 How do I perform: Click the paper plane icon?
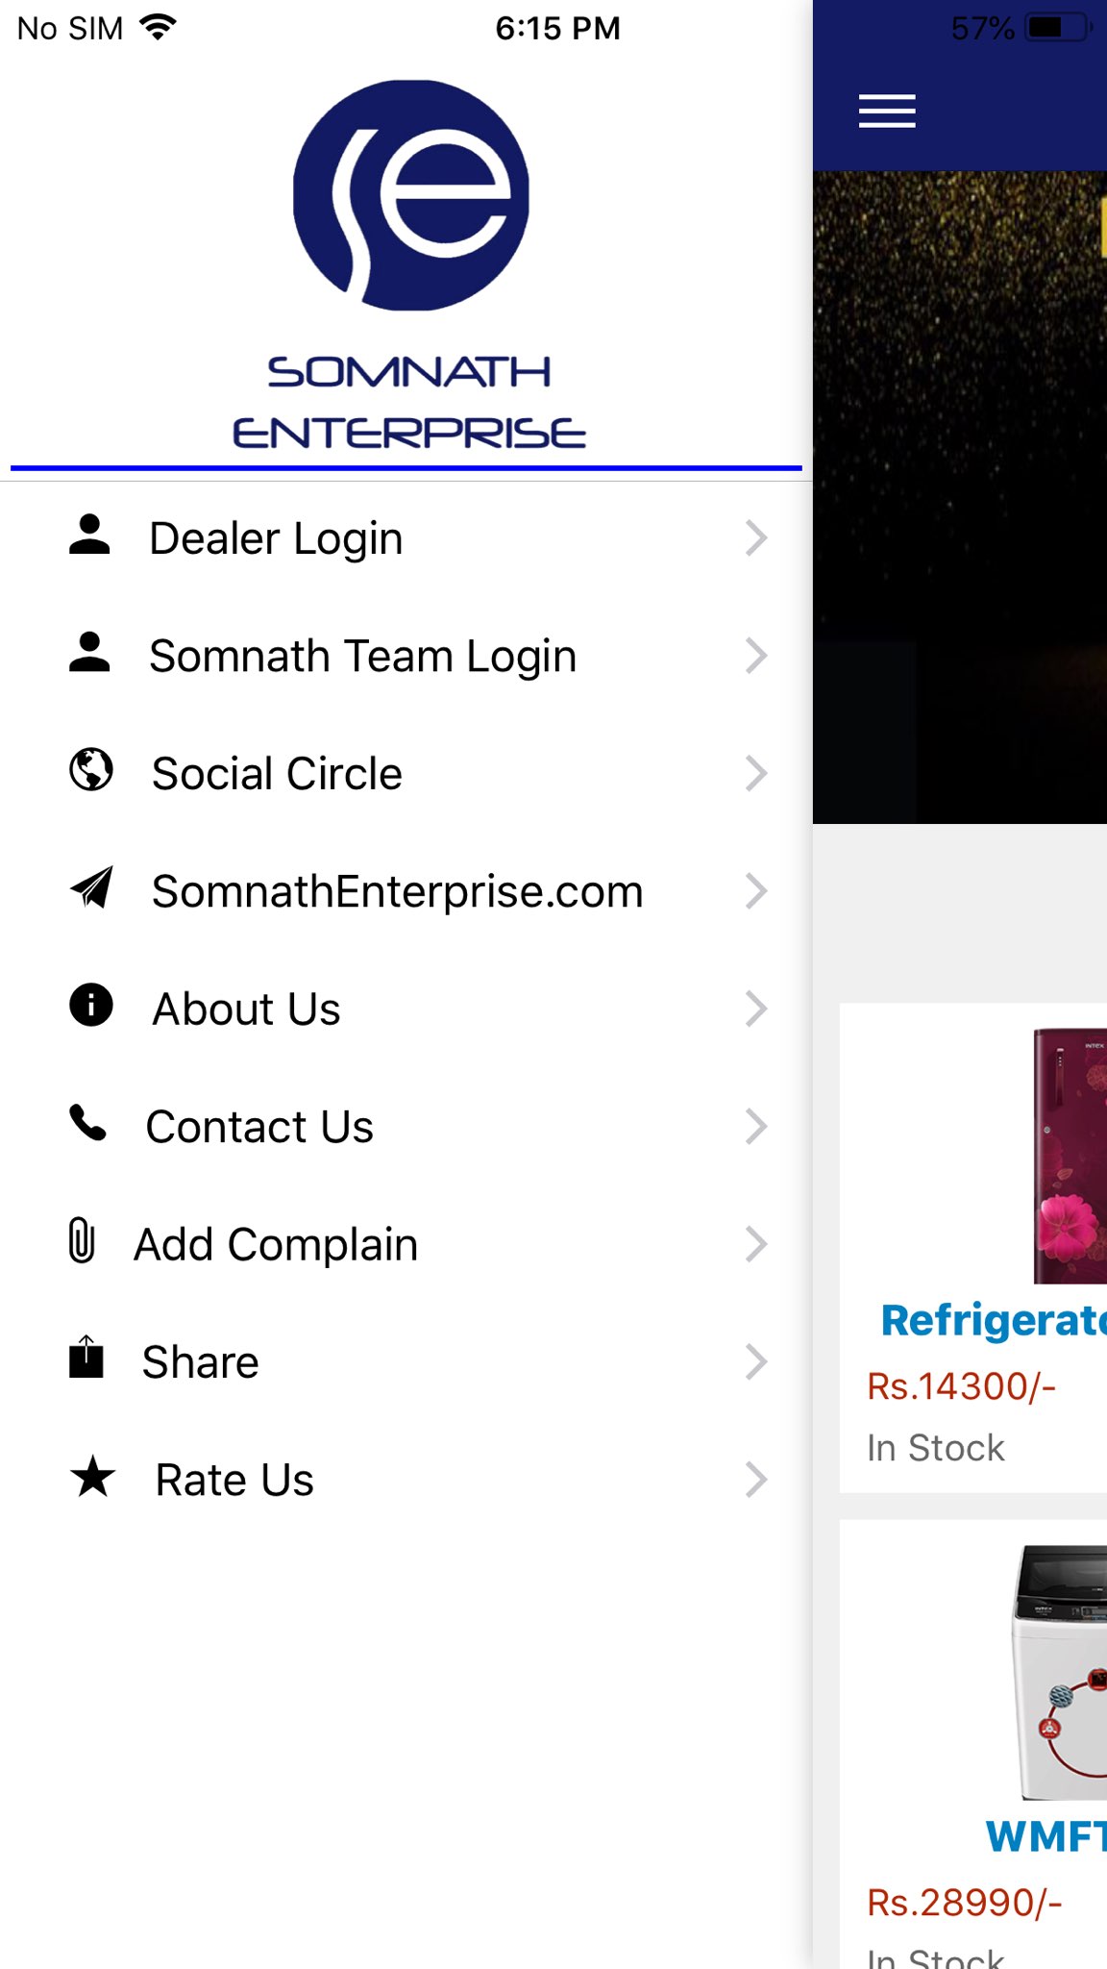pos(92,887)
